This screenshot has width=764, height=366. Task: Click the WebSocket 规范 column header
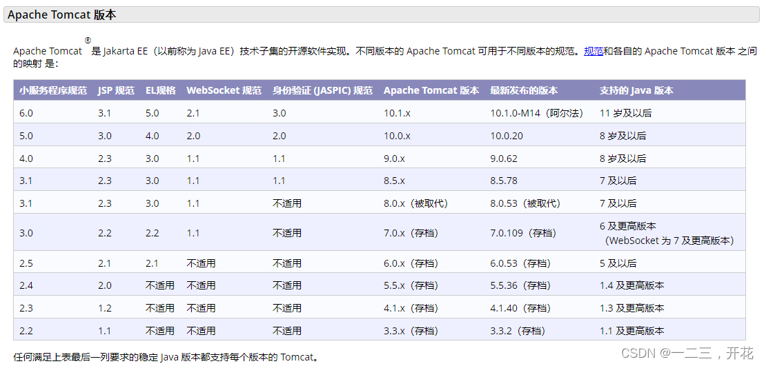pos(224,90)
